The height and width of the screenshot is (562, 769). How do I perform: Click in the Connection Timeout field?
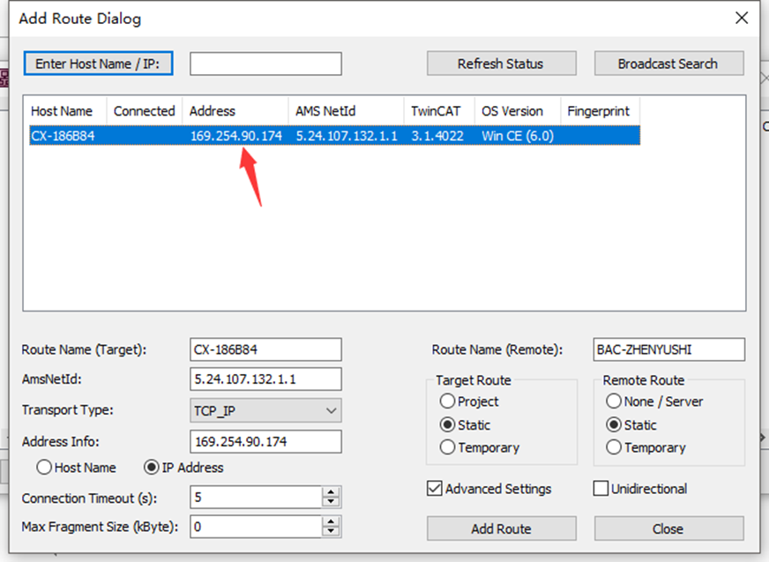[256, 498]
